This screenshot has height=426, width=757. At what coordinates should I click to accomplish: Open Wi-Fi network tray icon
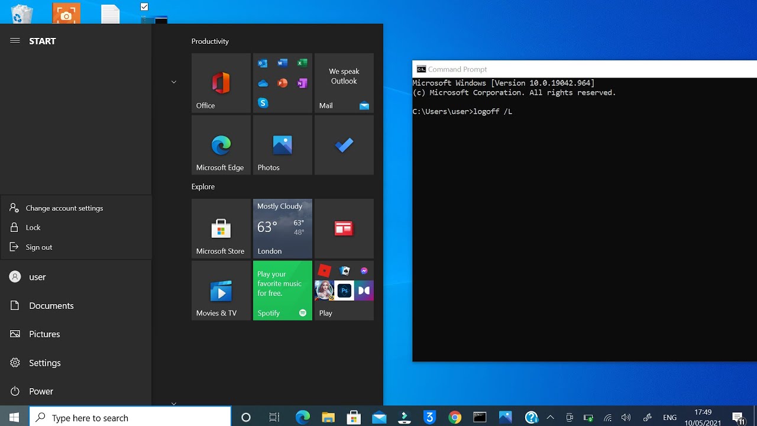607,418
